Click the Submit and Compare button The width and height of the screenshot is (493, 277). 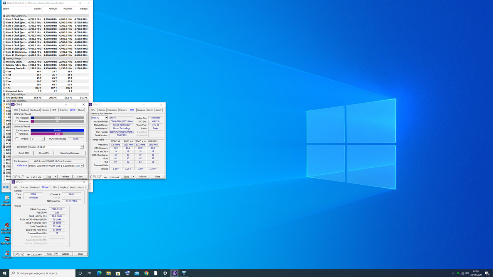click(x=70, y=153)
